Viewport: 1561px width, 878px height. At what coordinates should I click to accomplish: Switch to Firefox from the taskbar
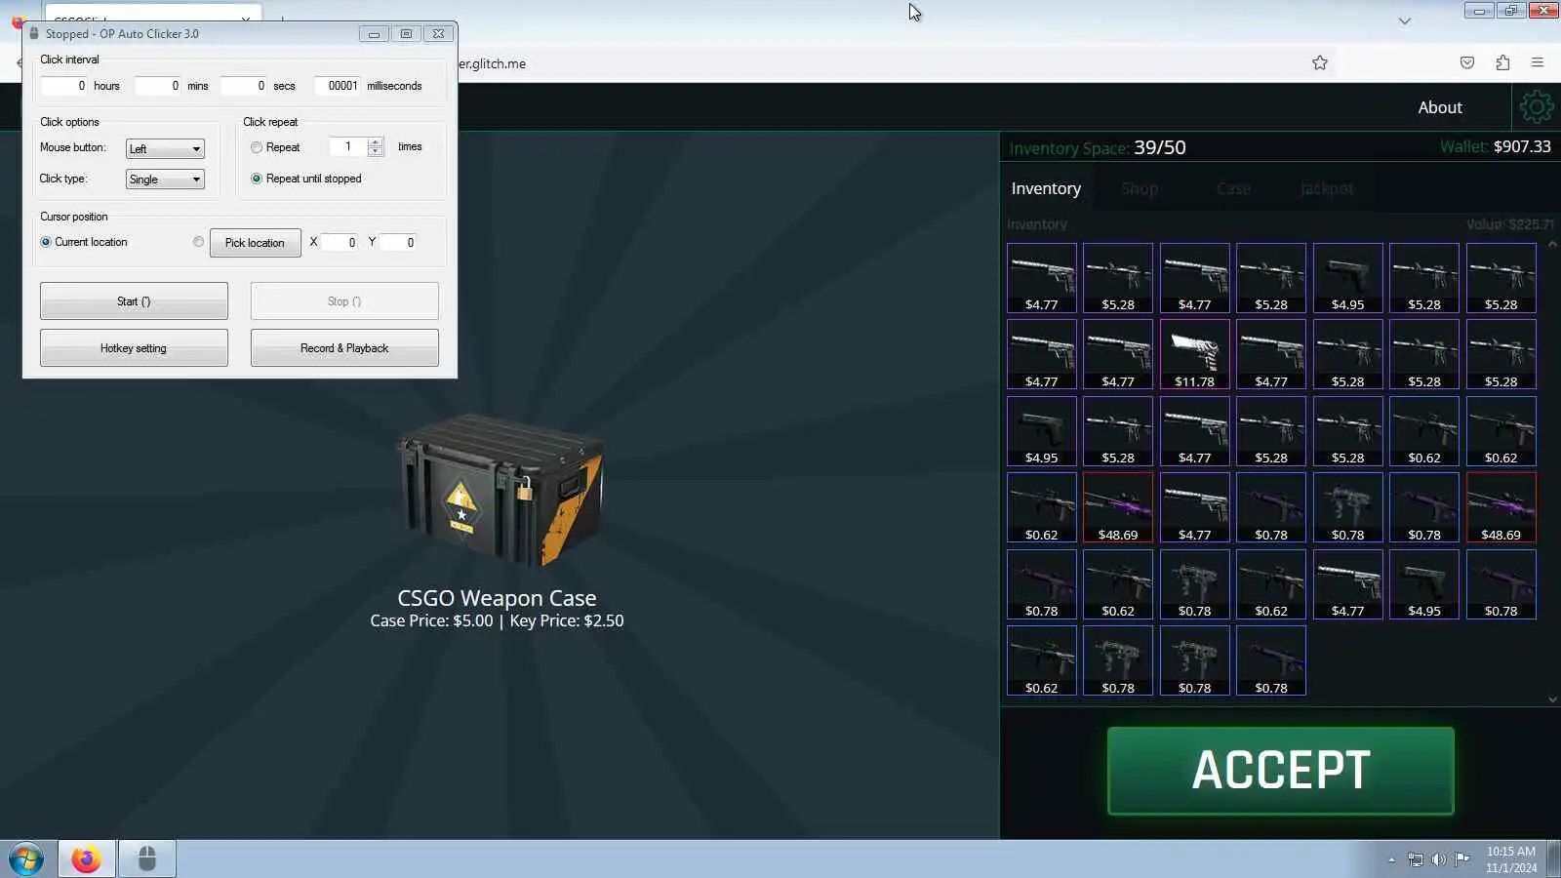coord(86,859)
